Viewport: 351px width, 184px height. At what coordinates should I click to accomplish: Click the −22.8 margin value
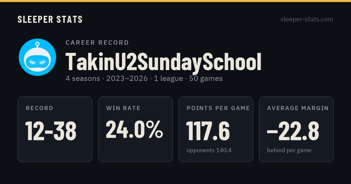(x=293, y=131)
